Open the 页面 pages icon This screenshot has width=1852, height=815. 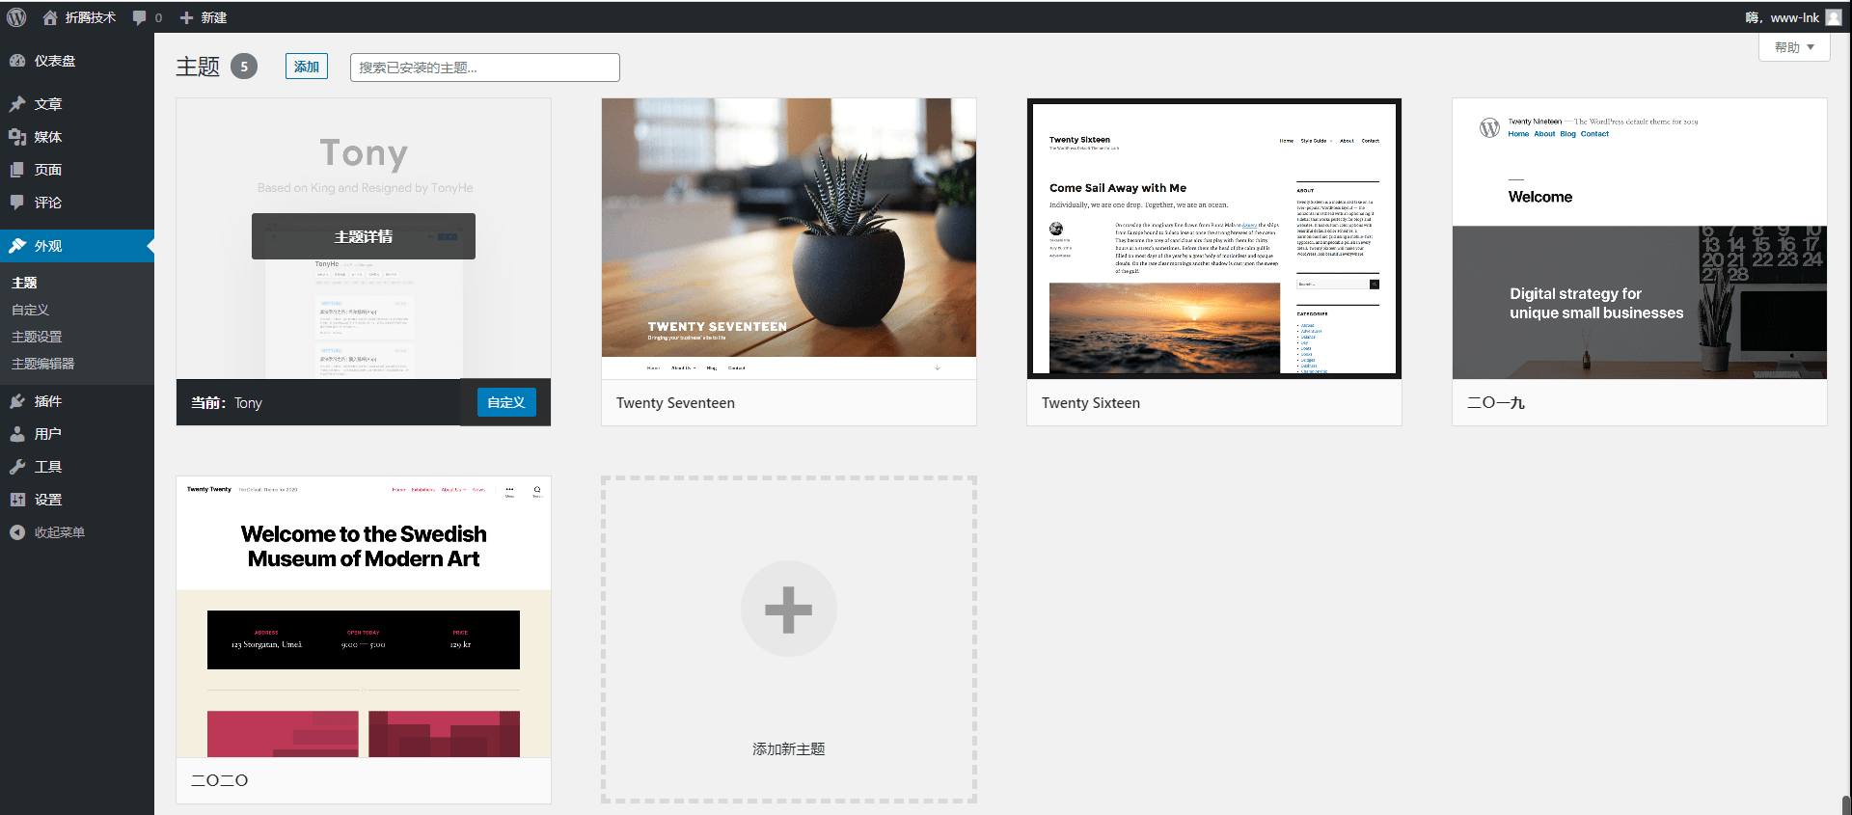[x=17, y=170]
